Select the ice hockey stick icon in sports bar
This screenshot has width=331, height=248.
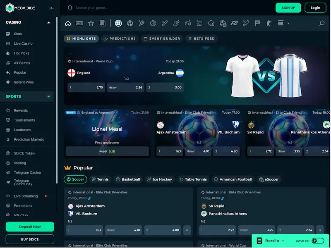click(176, 23)
